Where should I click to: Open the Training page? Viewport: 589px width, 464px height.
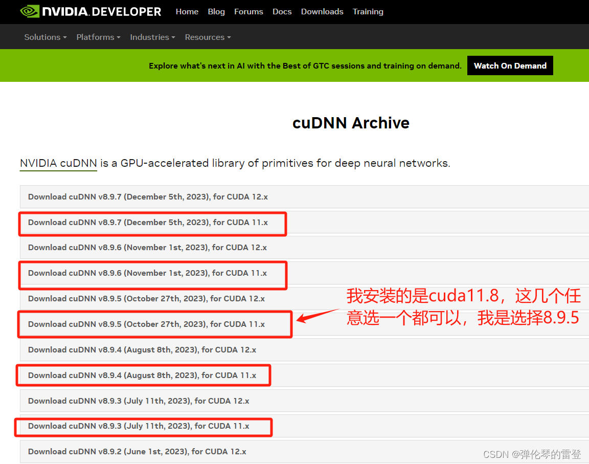point(368,12)
